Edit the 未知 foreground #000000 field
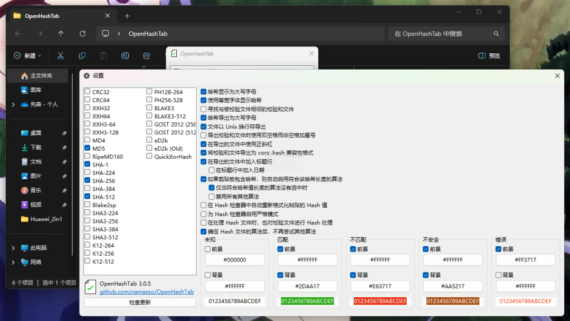This screenshot has height=321, width=570. pyautogui.click(x=235, y=260)
